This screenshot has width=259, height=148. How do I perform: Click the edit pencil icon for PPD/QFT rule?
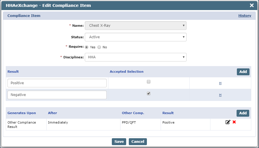(228, 122)
